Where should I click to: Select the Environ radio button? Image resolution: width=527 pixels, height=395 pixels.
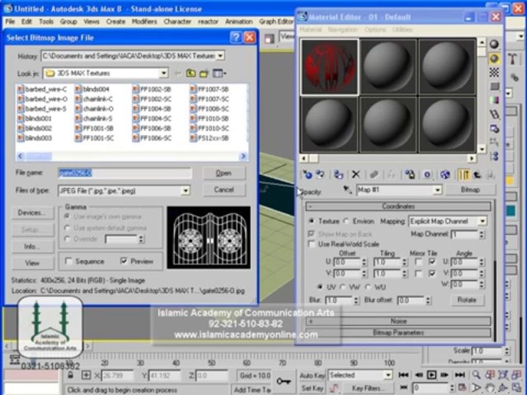[x=346, y=221]
